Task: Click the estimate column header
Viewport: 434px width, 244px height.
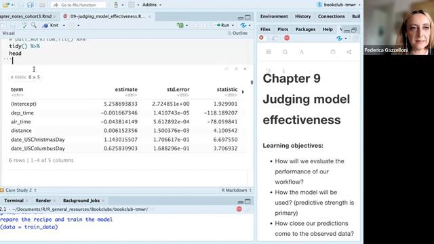Action: pos(126,89)
